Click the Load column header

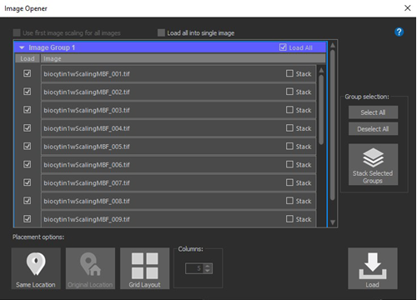[x=28, y=58]
